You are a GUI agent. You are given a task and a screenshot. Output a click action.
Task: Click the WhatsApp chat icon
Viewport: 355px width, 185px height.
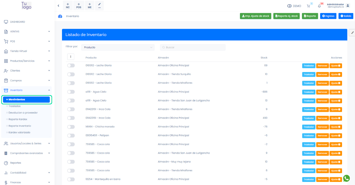[347, 178]
